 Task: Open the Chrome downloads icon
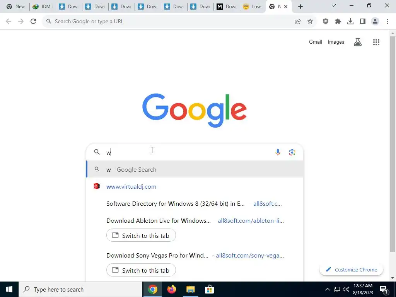[x=350, y=22]
